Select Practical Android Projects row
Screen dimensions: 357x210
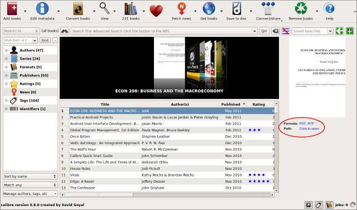[x=167, y=117]
